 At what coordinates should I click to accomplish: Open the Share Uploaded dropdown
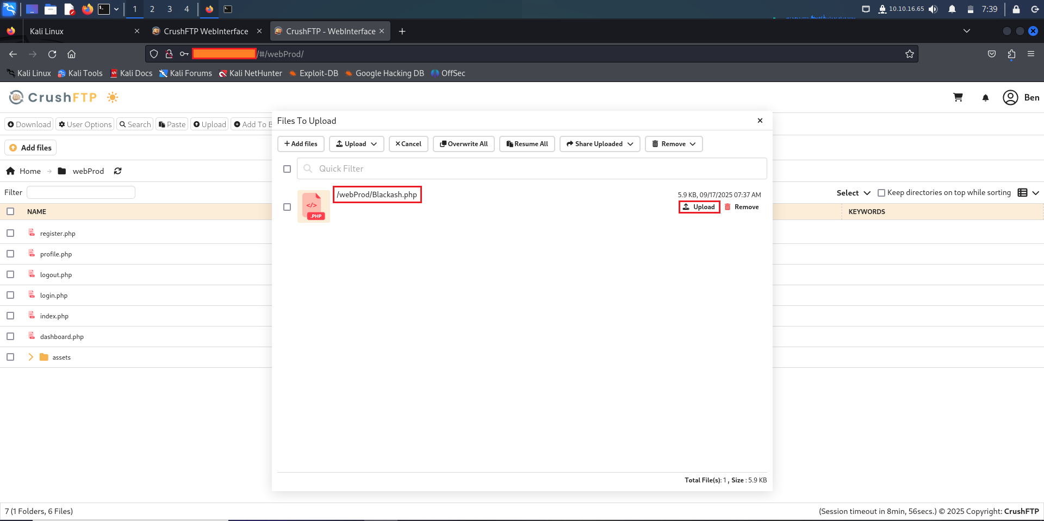[600, 144]
